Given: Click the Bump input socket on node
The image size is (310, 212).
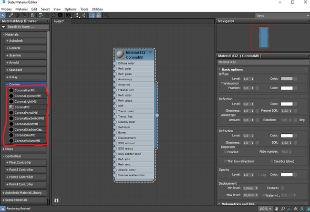Looking at the screenshot, I should coord(115,132).
